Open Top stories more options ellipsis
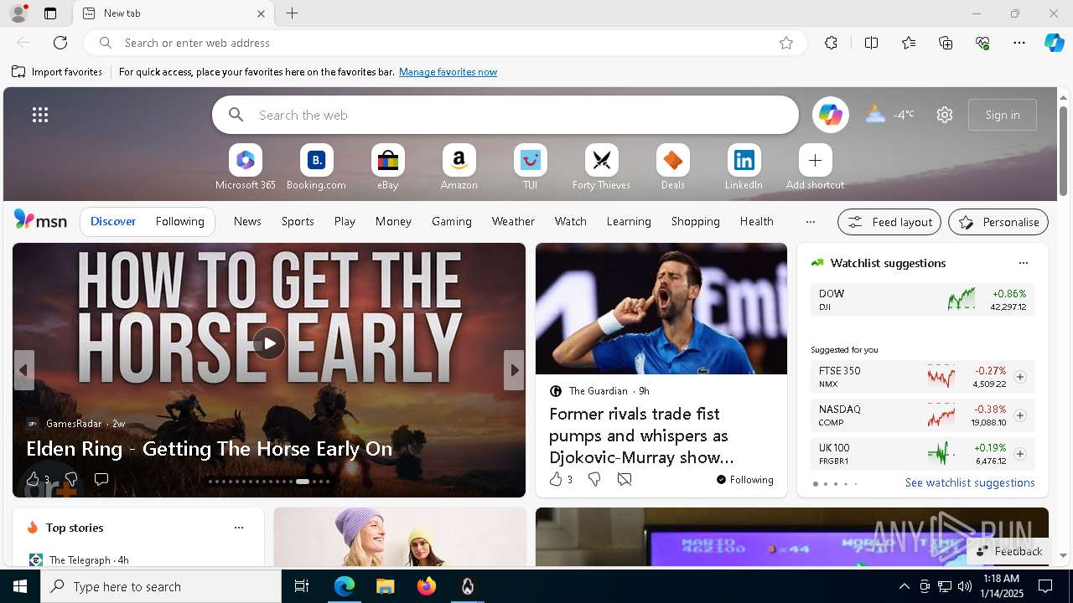Screen dimensions: 1073x603 239,528
